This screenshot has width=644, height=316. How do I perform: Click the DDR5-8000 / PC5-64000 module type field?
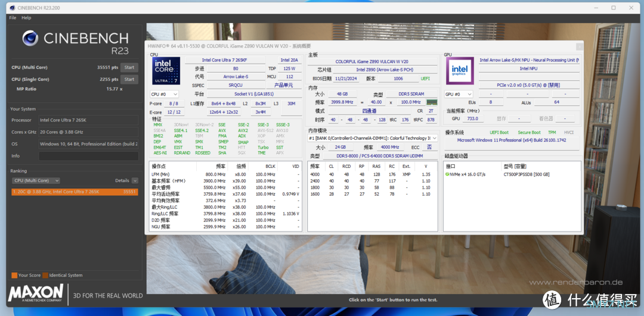[x=380, y=156]
